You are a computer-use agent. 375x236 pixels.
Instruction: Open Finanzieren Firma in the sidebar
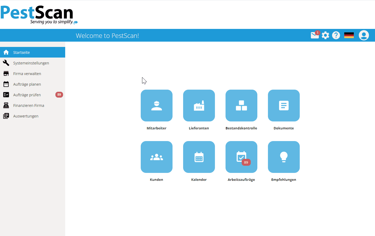(x=33, y=105)
